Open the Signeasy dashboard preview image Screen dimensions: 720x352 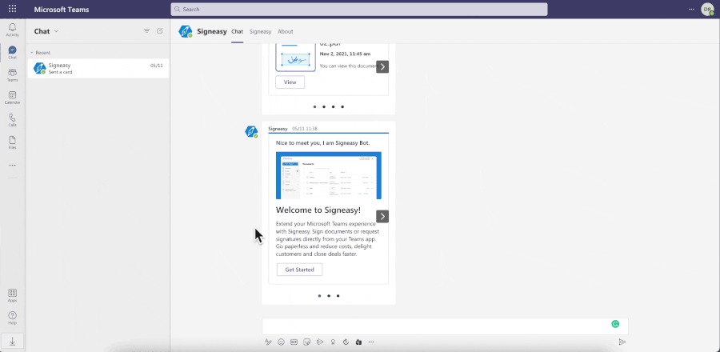tap(328, 175)
